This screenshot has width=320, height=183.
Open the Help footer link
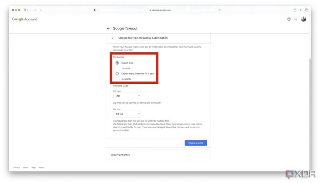tap(34, 167)
